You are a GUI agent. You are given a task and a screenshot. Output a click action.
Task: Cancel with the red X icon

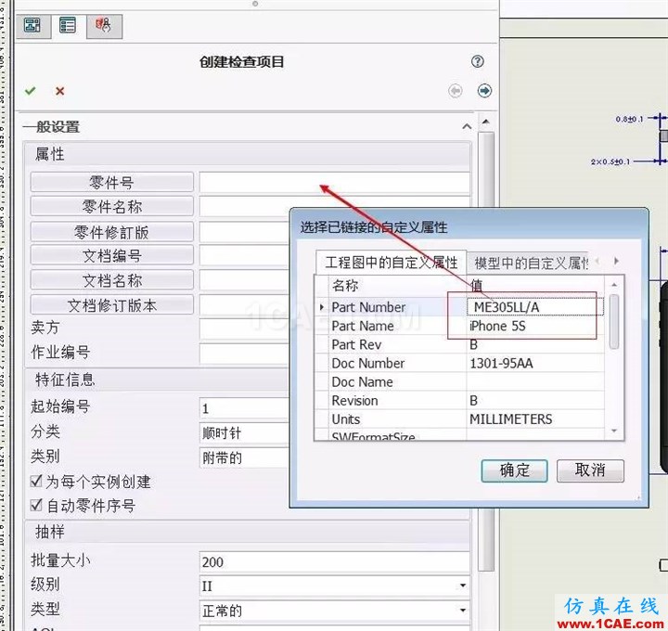[x=59, y=91]
